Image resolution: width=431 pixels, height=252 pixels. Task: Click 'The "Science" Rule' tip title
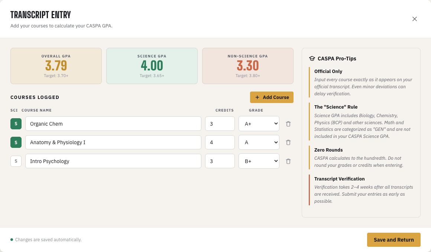pyautogui.click(x=336, y=107)
